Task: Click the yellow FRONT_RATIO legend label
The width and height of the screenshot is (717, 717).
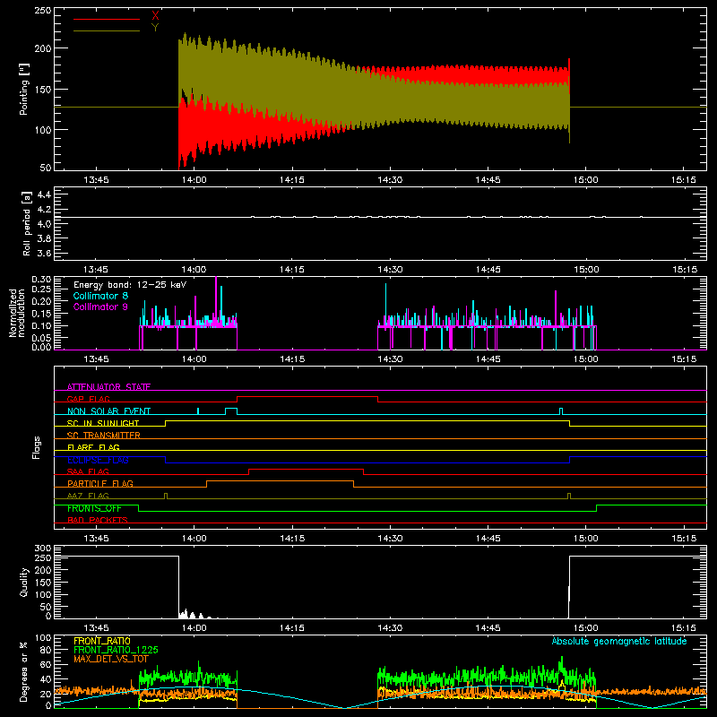Action: click(x=102, y=641)
